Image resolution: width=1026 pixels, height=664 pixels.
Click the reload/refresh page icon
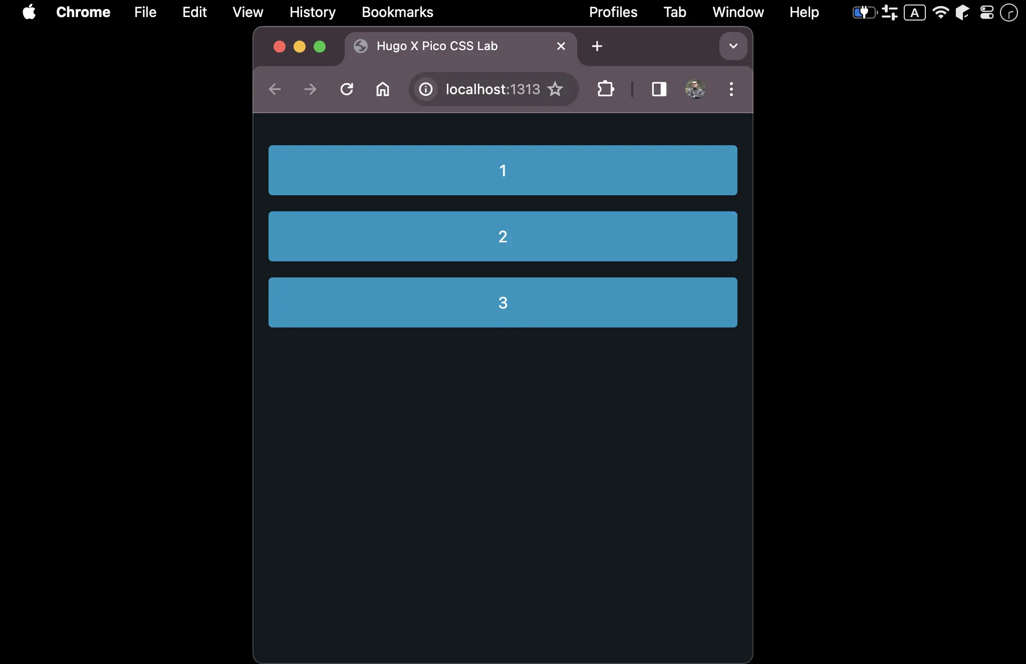point(346,89)
